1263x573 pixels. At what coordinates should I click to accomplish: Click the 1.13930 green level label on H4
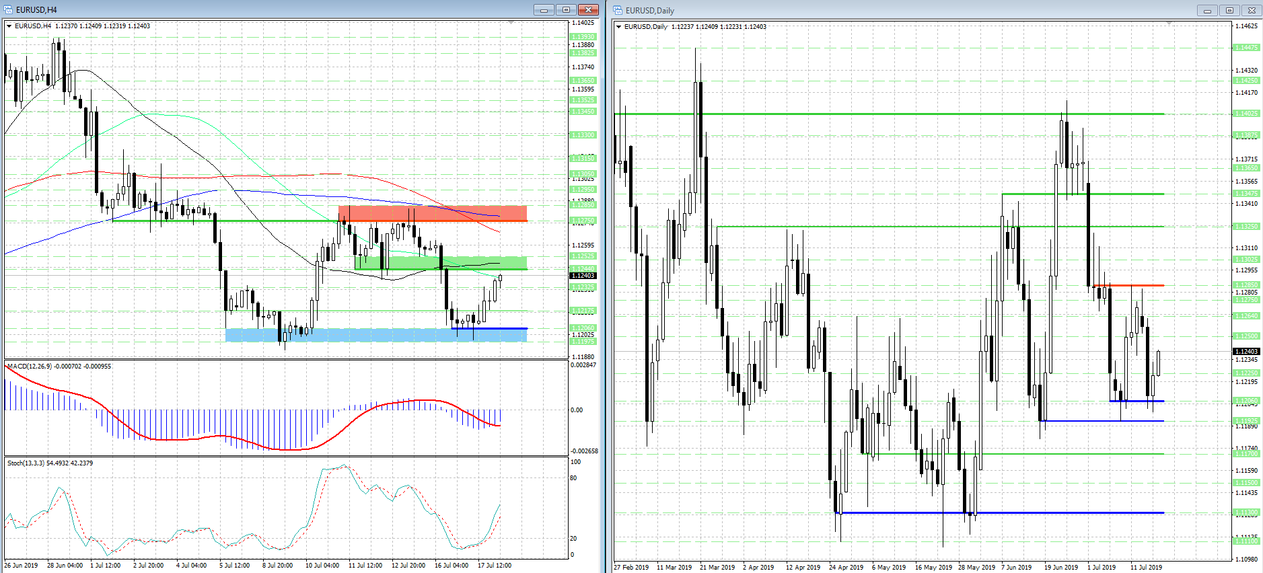pos(583,37)
